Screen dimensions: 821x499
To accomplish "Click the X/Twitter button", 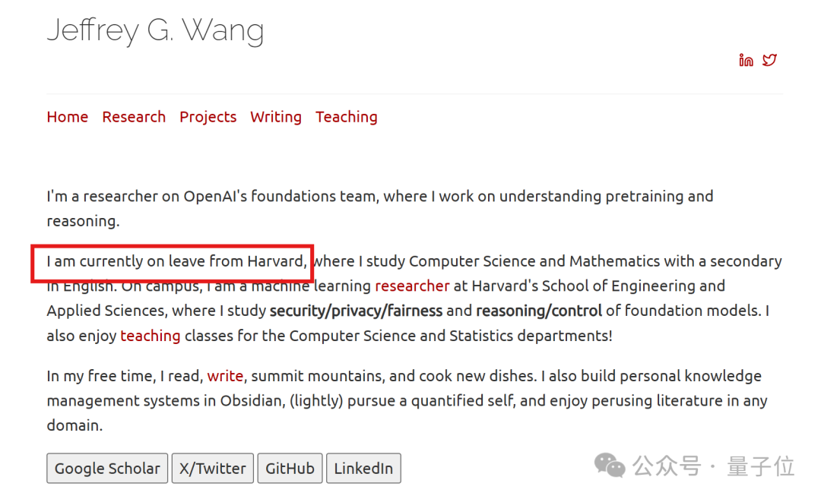I will [x=213, y=468].
